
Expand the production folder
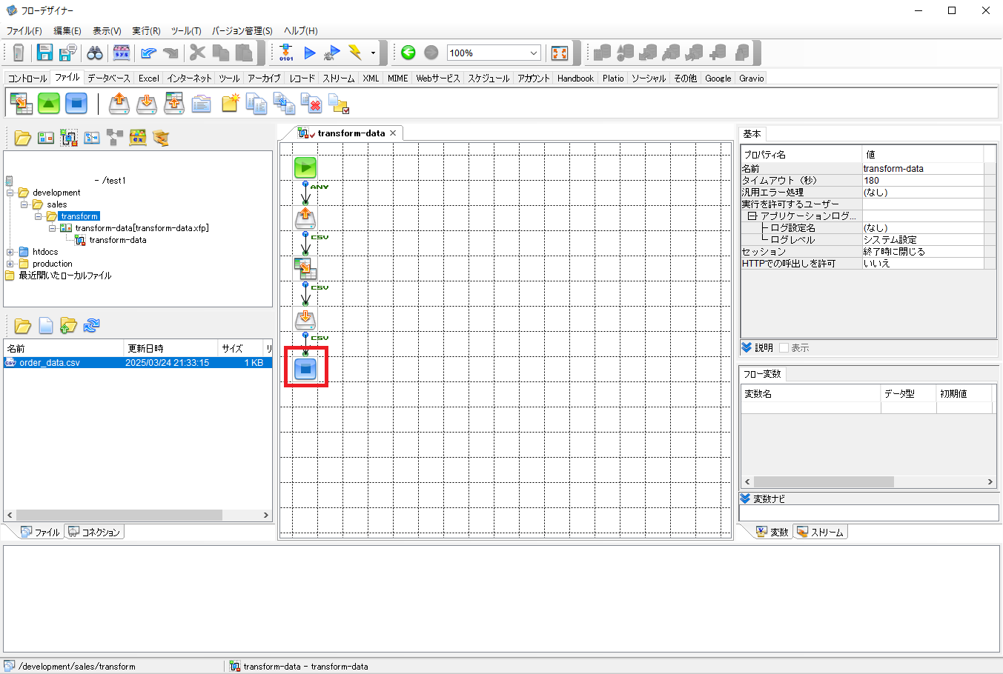(10, 264)
